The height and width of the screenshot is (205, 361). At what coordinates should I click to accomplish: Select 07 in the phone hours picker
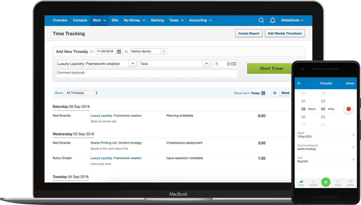click(303, 101)
